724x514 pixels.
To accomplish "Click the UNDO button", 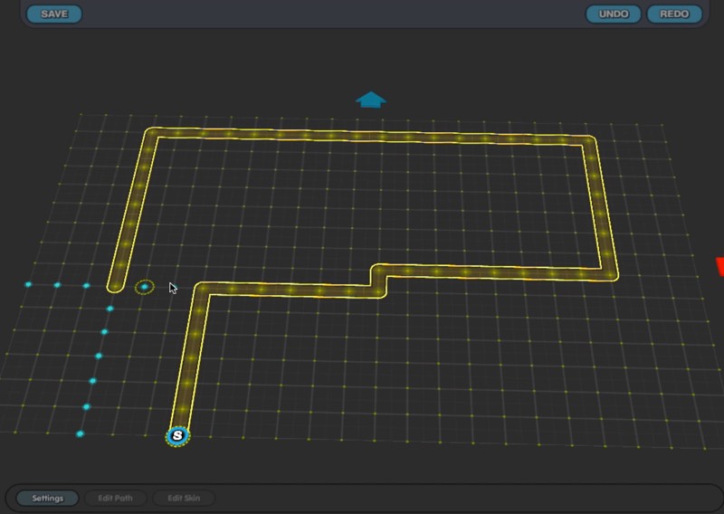I will tap(614, 14).
